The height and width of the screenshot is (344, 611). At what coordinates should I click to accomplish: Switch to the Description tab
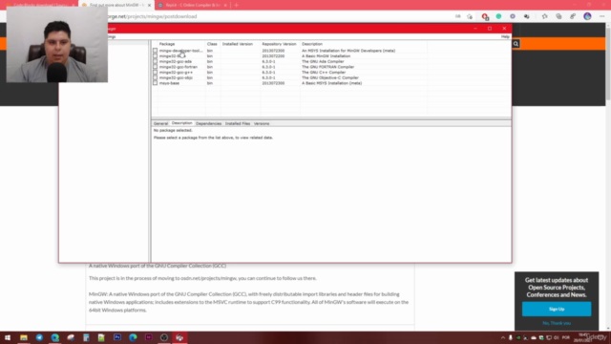pyautogui.click(x=181, y=123)
